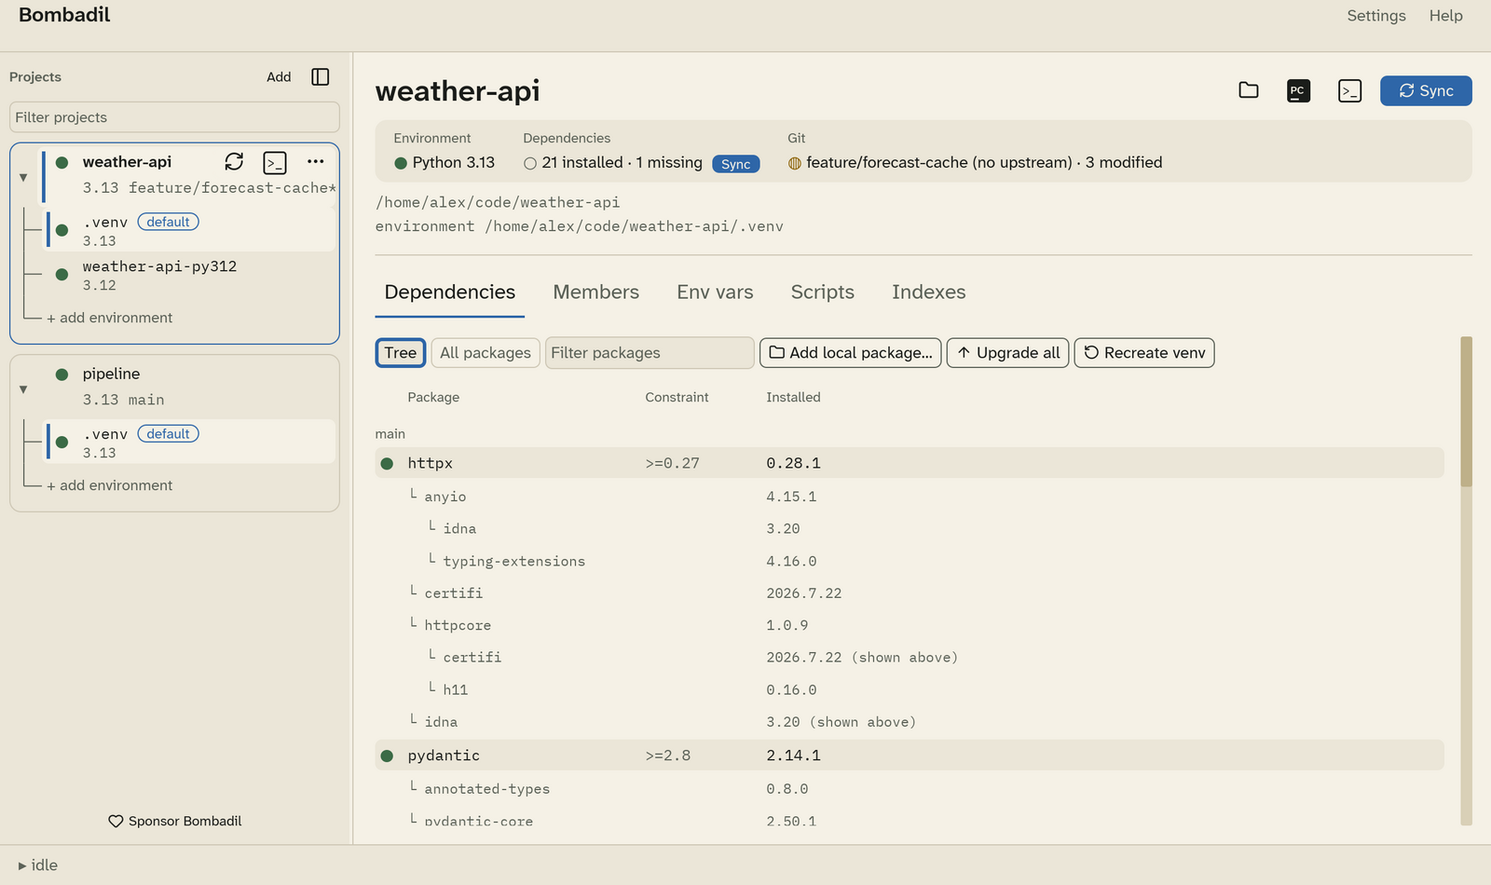The image size is (1491, 885).
Task: Click the small Sync badge beside missing
Action: pos(736,164)
